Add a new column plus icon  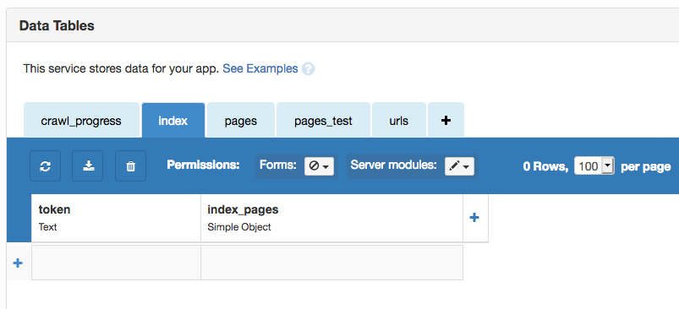(474, 217)
